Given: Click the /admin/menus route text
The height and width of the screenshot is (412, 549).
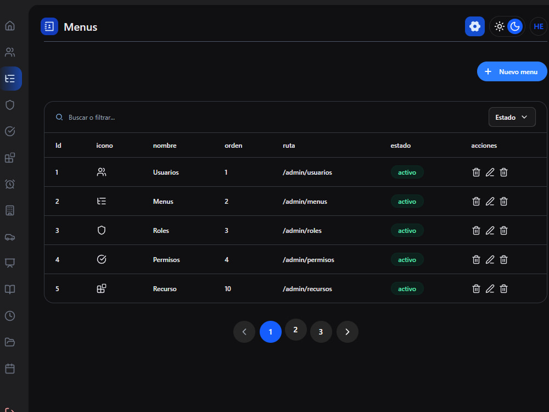Looking at the screenshot, I should (305, 202).
